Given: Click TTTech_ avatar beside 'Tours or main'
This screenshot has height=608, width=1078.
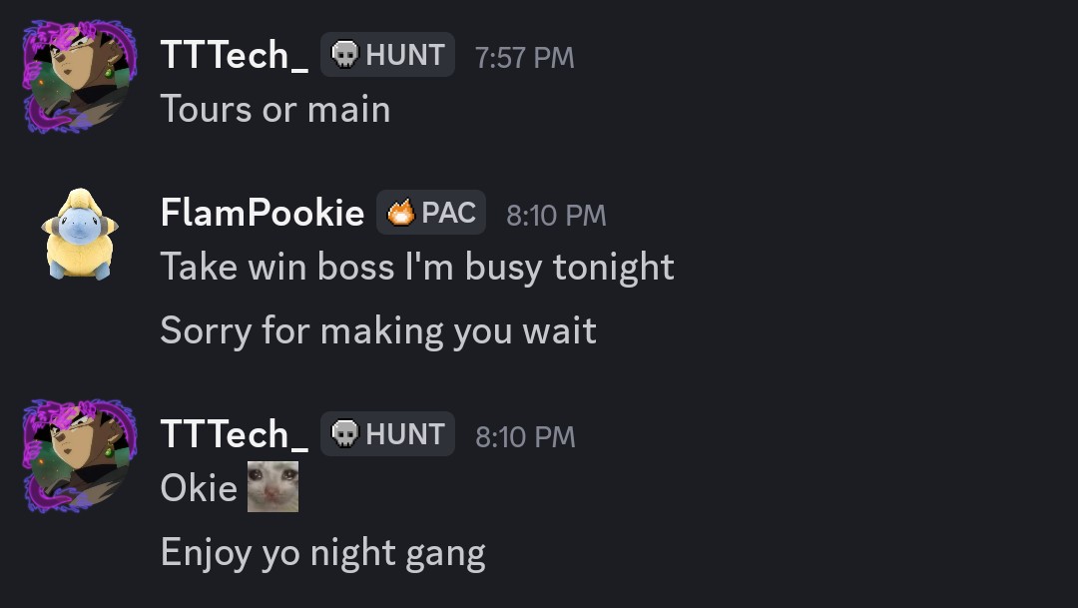Looking at the screenshot, I should pos(79,77).
